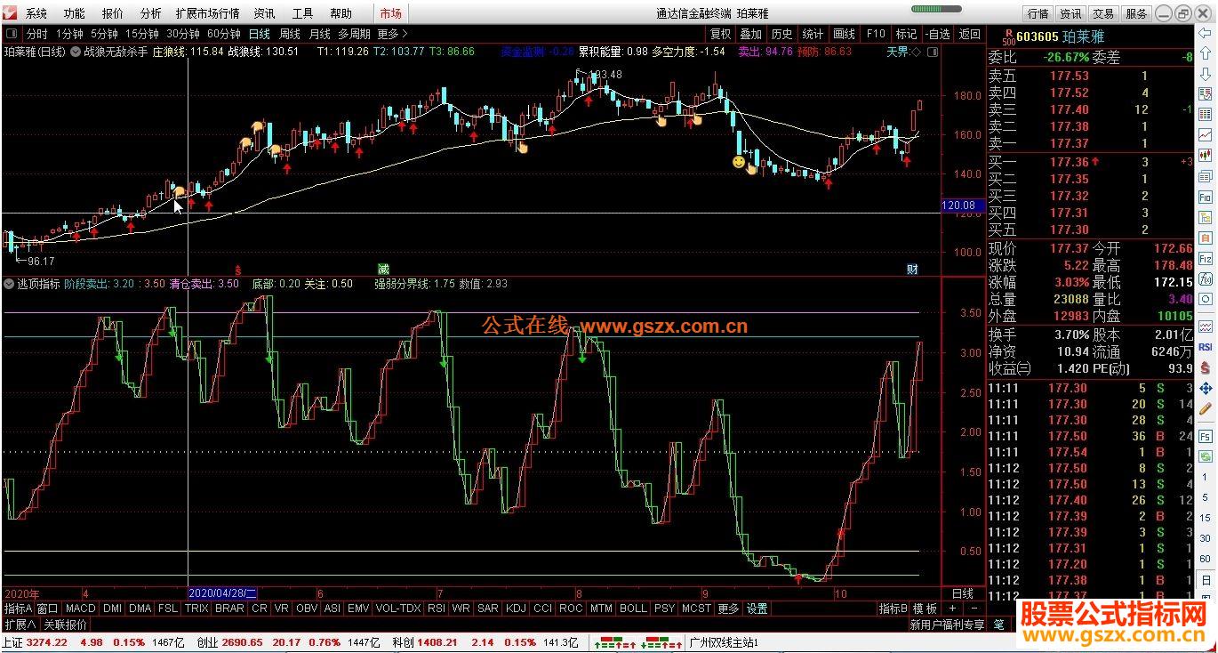The width and height of the screenshot is (1218, 653).
Task: Click the F12 icon in the right sidebar
Action: tap(1206, 258)
